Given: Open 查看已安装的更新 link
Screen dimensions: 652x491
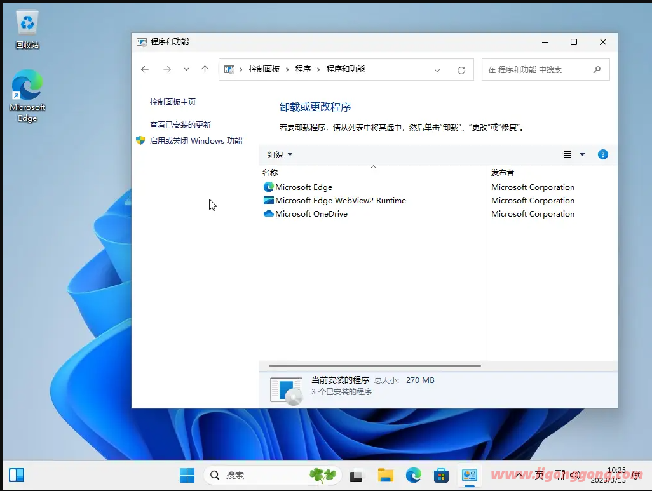Looking at the screenshot, I should click(180, 124).
